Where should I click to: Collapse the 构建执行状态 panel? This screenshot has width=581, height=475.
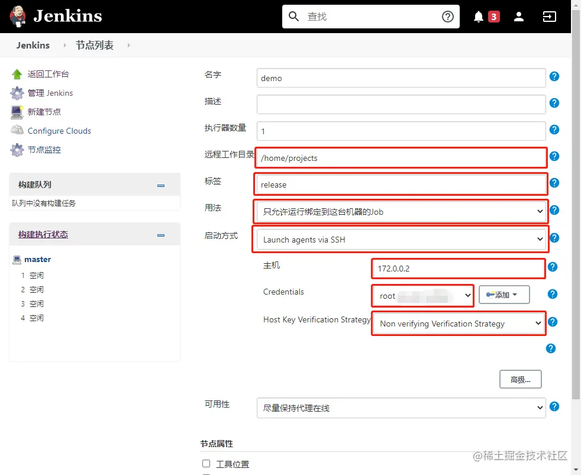pyautogui.click(x=161, y=235)
